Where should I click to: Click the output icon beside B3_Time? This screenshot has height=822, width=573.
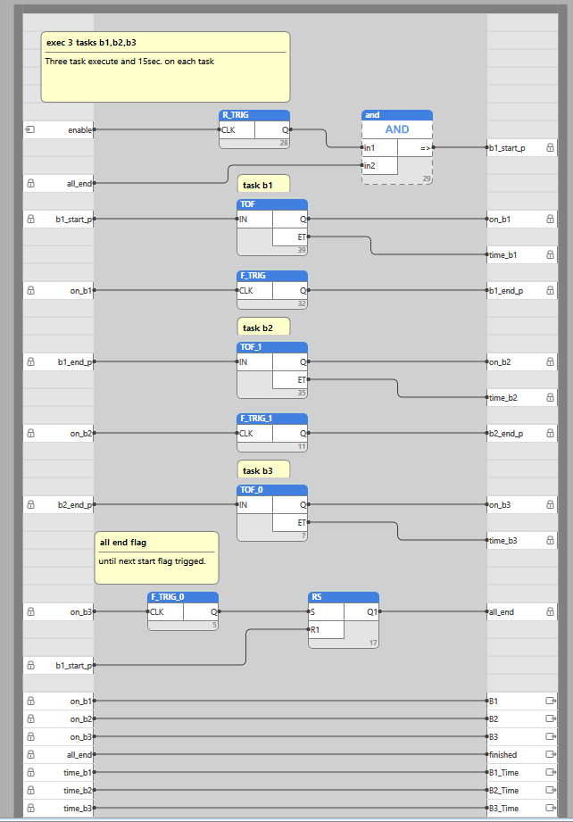(x=550, y=809)
